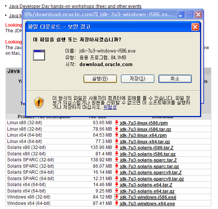Click the Run 실행(R) button
This screenshot has height=209, width=218.
coord(100,79)
